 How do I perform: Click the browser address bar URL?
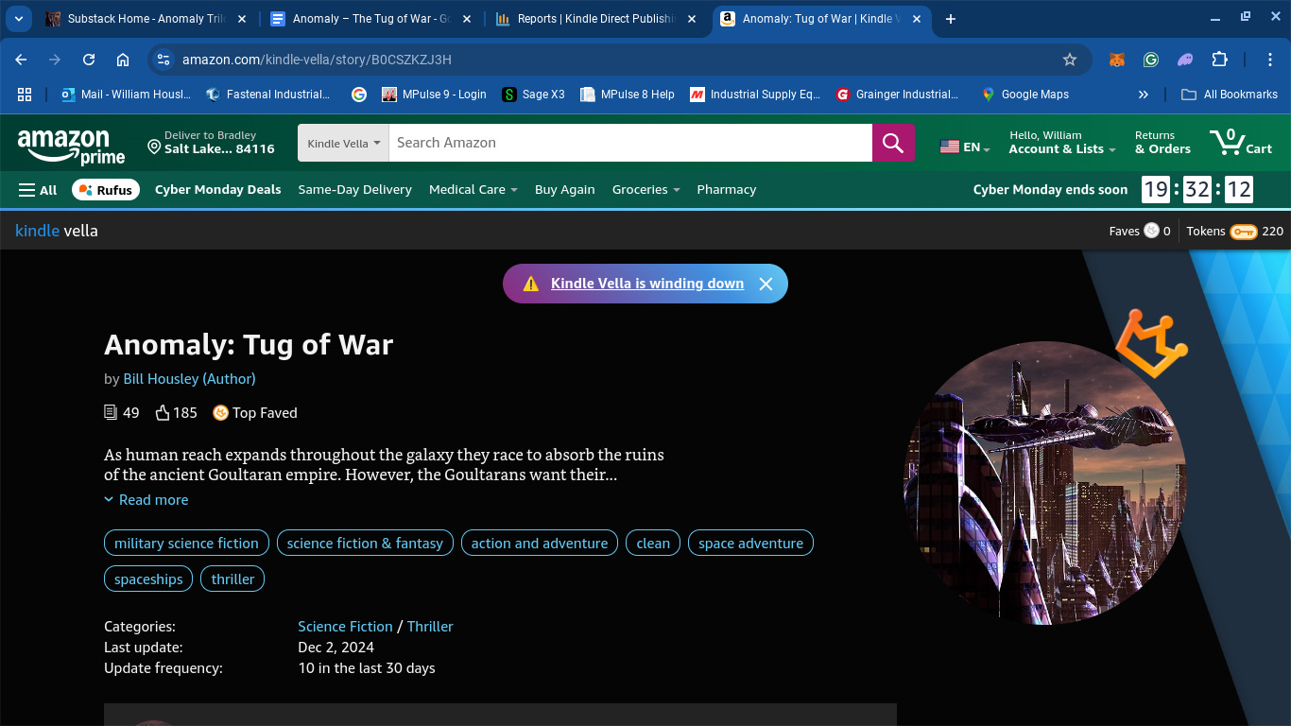pos(317,60)
